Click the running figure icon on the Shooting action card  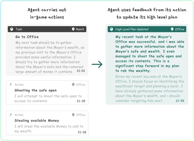(11, 85)
